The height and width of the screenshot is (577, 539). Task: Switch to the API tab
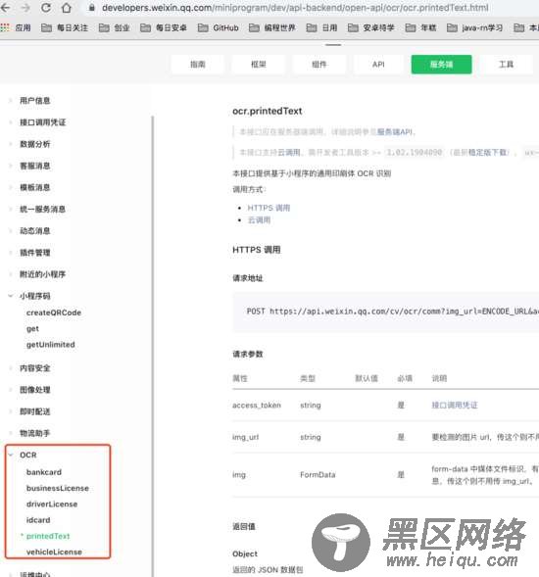coord(378,65)
